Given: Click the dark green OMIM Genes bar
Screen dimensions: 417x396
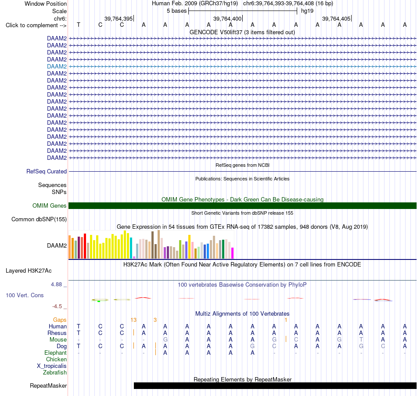Looking at the screenshot, I should [x=242, y=205].
